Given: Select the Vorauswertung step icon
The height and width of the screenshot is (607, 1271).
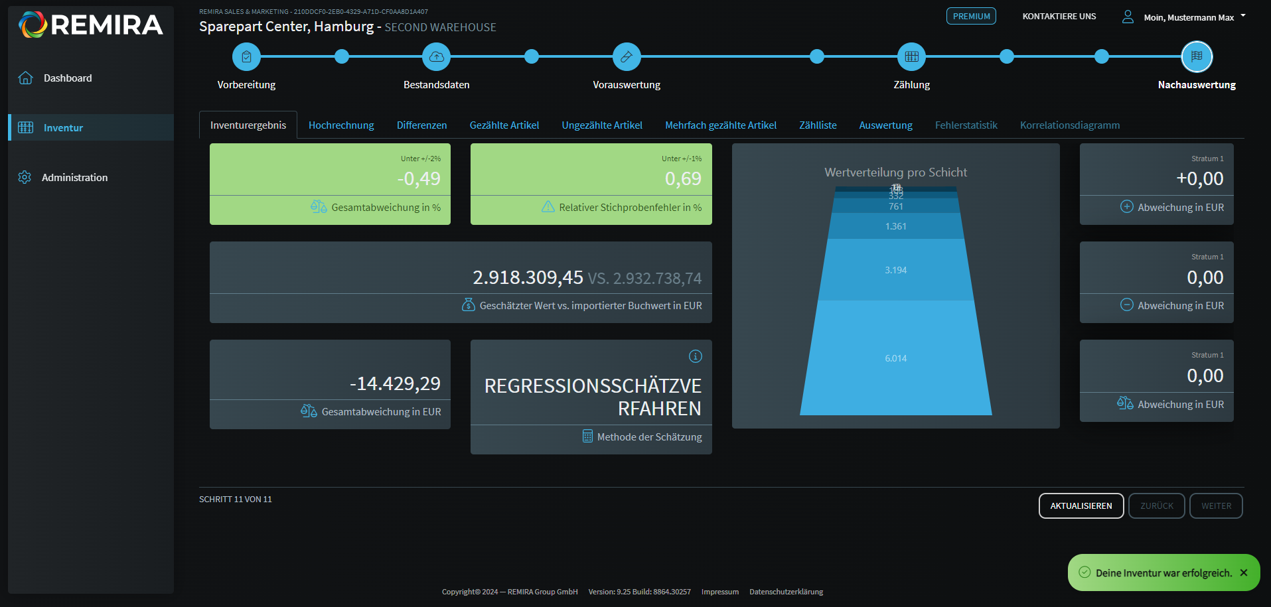Looking at the screenshot, I should pyautogui.click(x=626, y=57).
